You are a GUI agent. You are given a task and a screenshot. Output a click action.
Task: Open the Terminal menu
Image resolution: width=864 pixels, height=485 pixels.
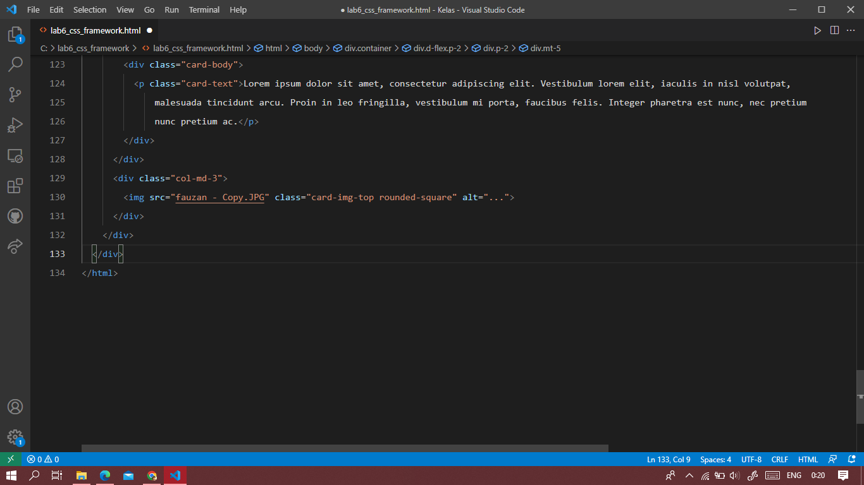click(x=204, y=9)
